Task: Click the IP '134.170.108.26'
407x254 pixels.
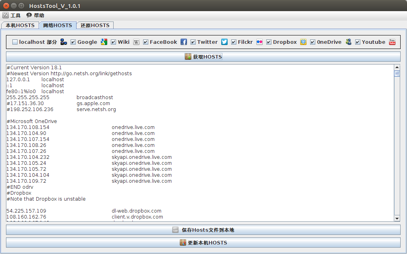Action: coord(26,145)
